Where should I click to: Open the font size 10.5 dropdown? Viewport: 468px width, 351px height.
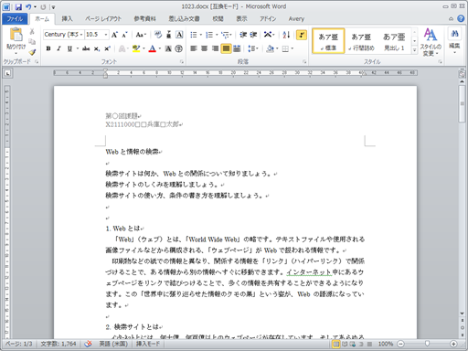click(106, 35)
